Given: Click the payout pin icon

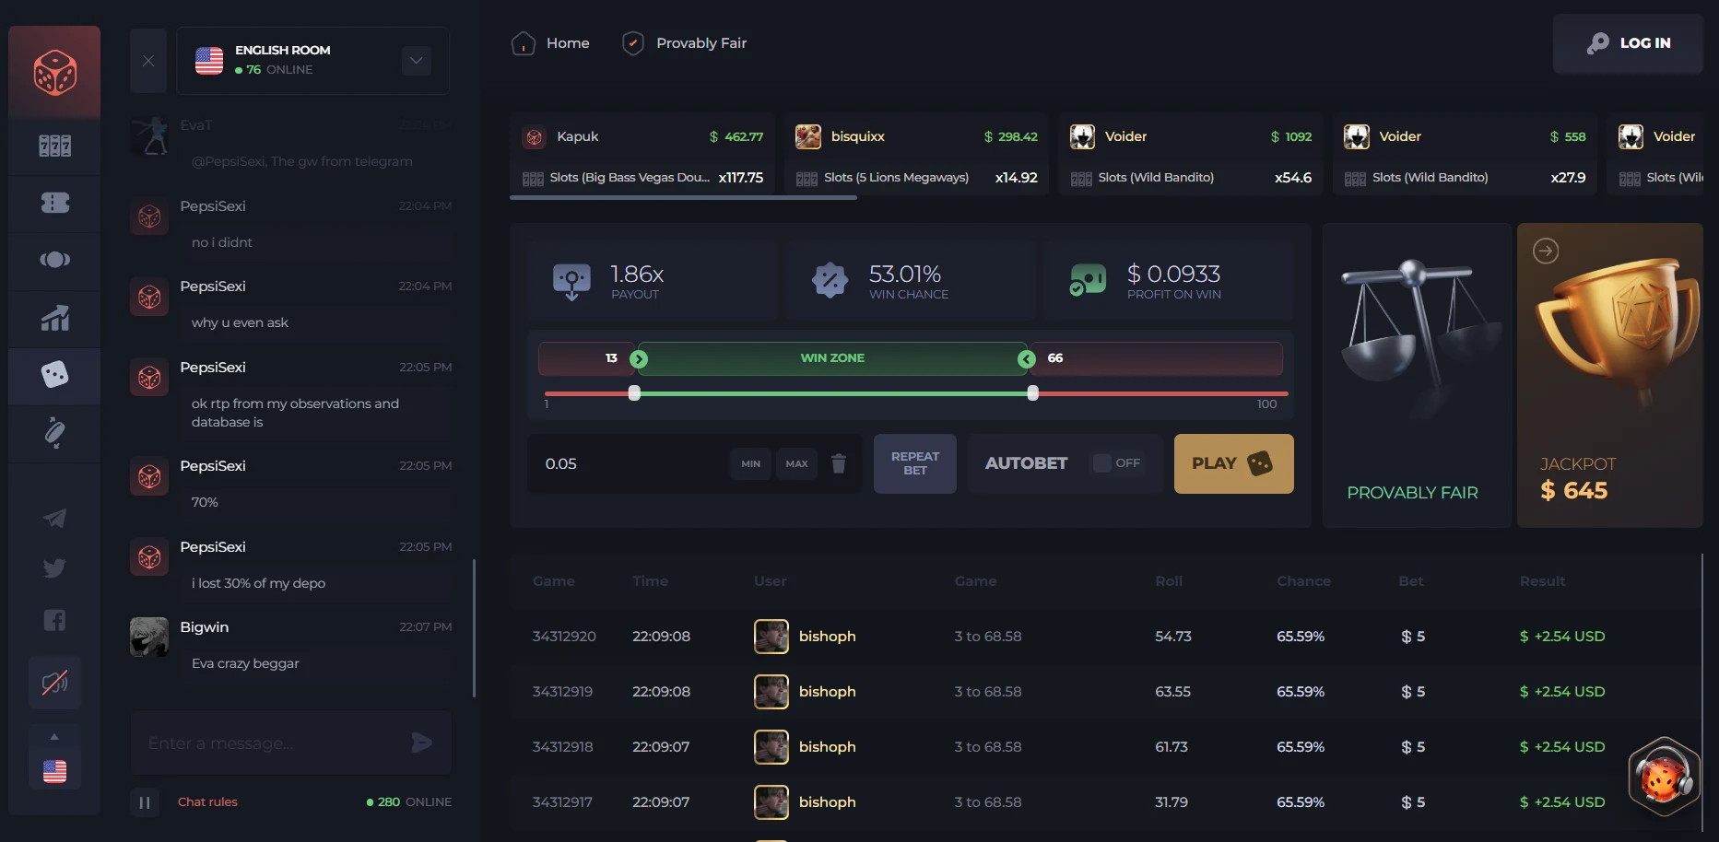Looking at the screenshot, I should point(571,281).
